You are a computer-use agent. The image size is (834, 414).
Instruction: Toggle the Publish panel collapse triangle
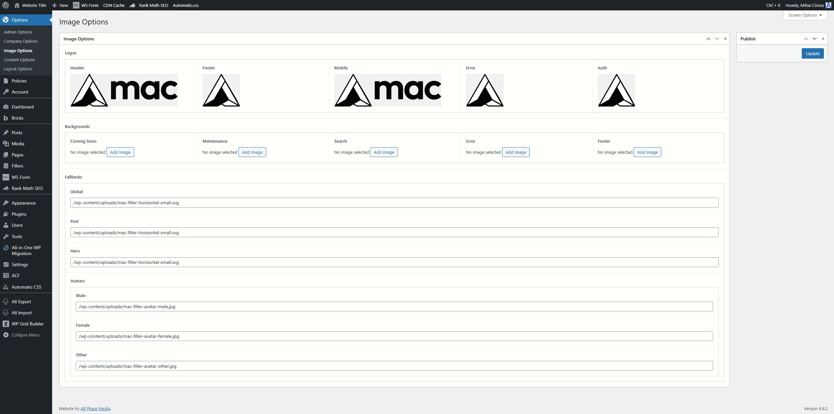pos(823,38)
